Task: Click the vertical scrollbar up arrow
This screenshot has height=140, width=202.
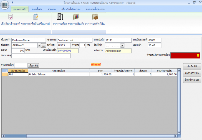Action: (x=179, y=70)
